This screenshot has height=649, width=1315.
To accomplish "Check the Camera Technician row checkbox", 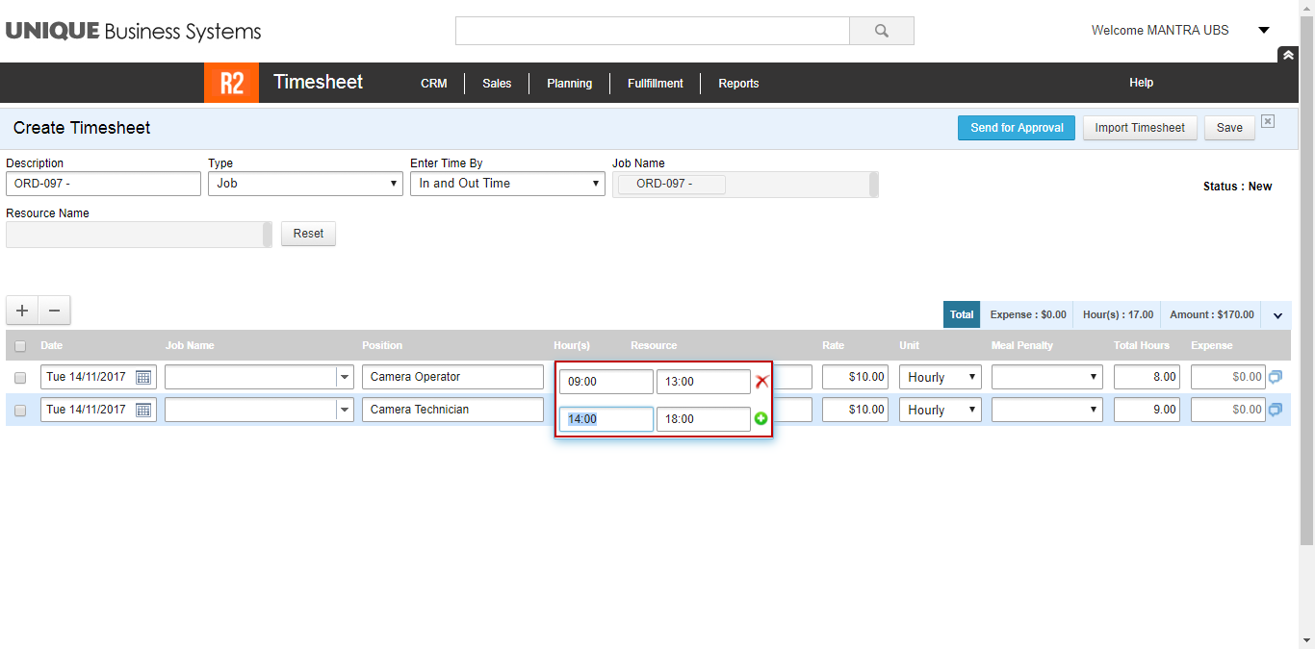I will (20, 411).
